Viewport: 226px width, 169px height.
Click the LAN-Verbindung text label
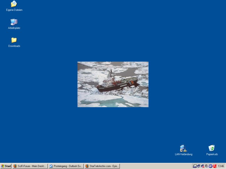(x=184, y=154)
